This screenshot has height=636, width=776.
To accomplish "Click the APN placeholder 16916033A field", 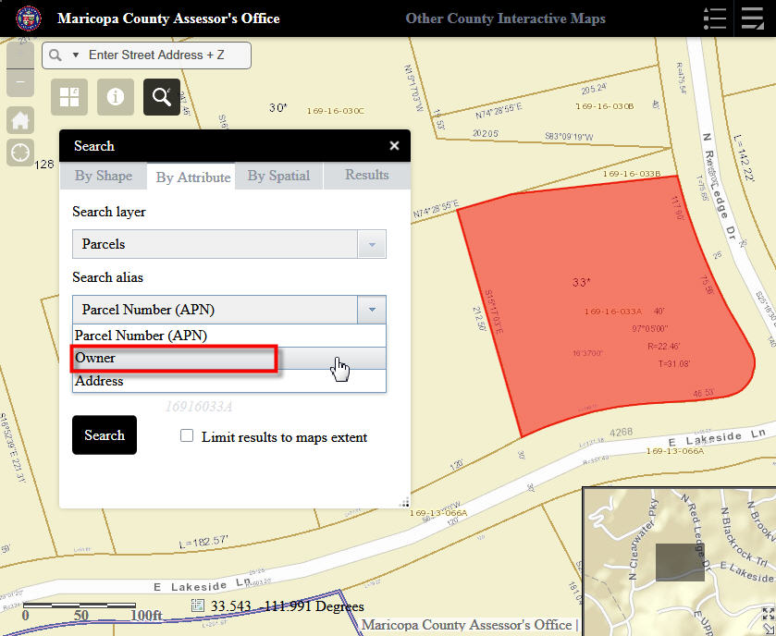I will coord(199,407).
